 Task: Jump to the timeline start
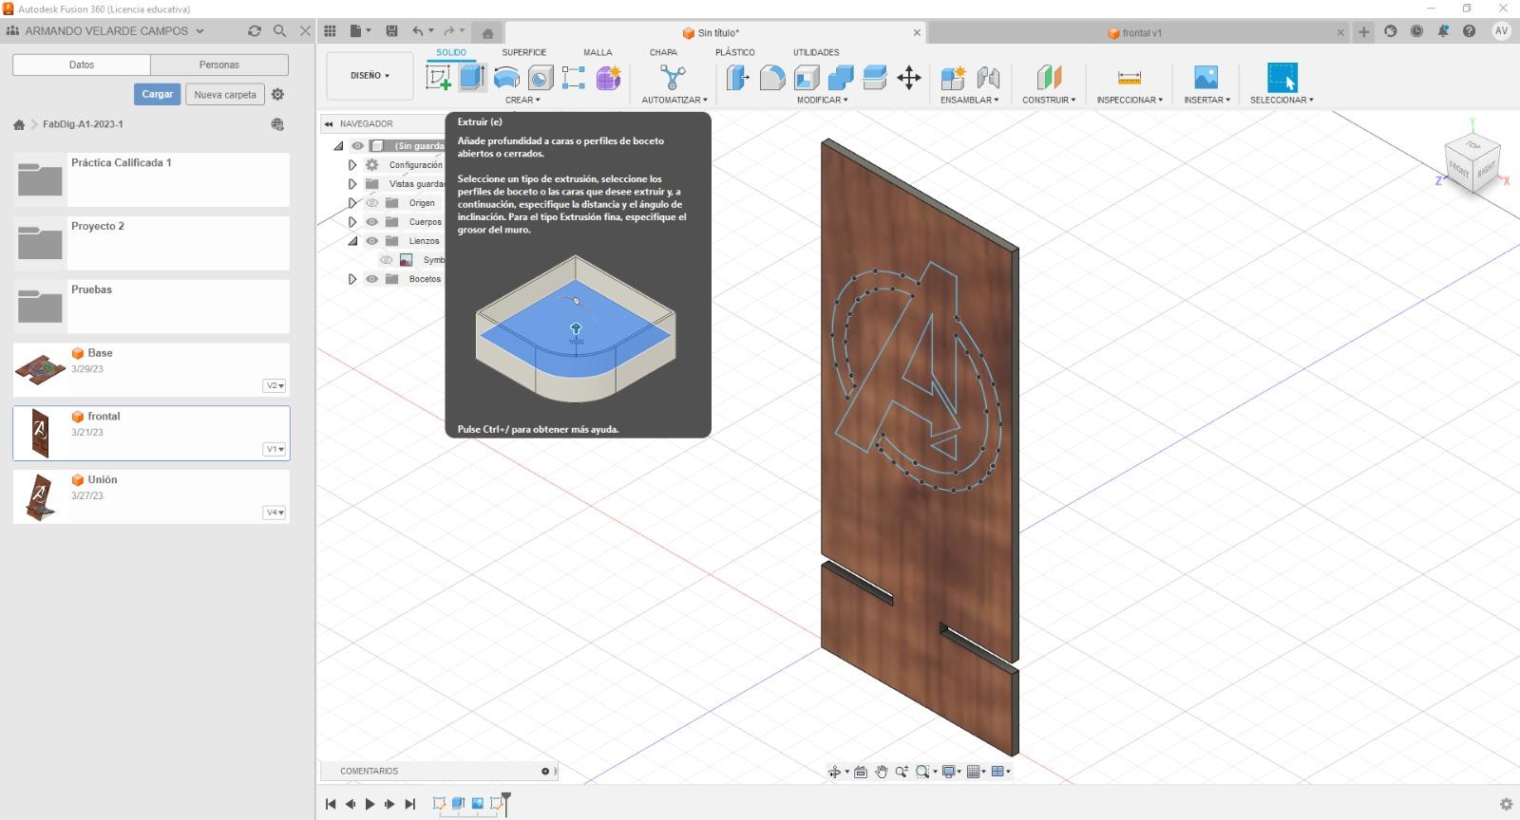click(x=331, y=804)
